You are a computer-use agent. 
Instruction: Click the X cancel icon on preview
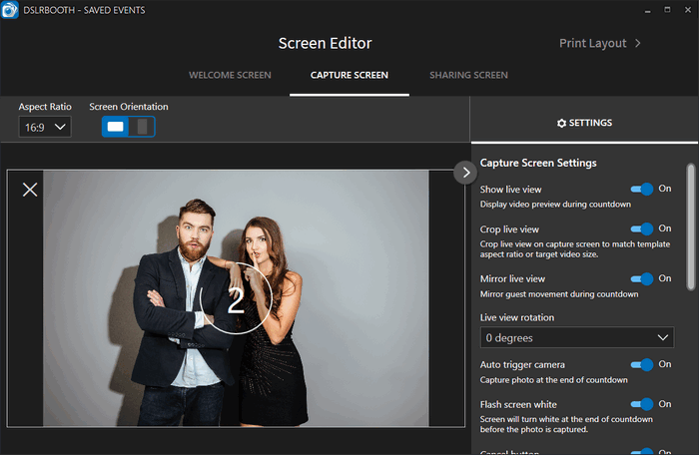(x=30, y=190)
